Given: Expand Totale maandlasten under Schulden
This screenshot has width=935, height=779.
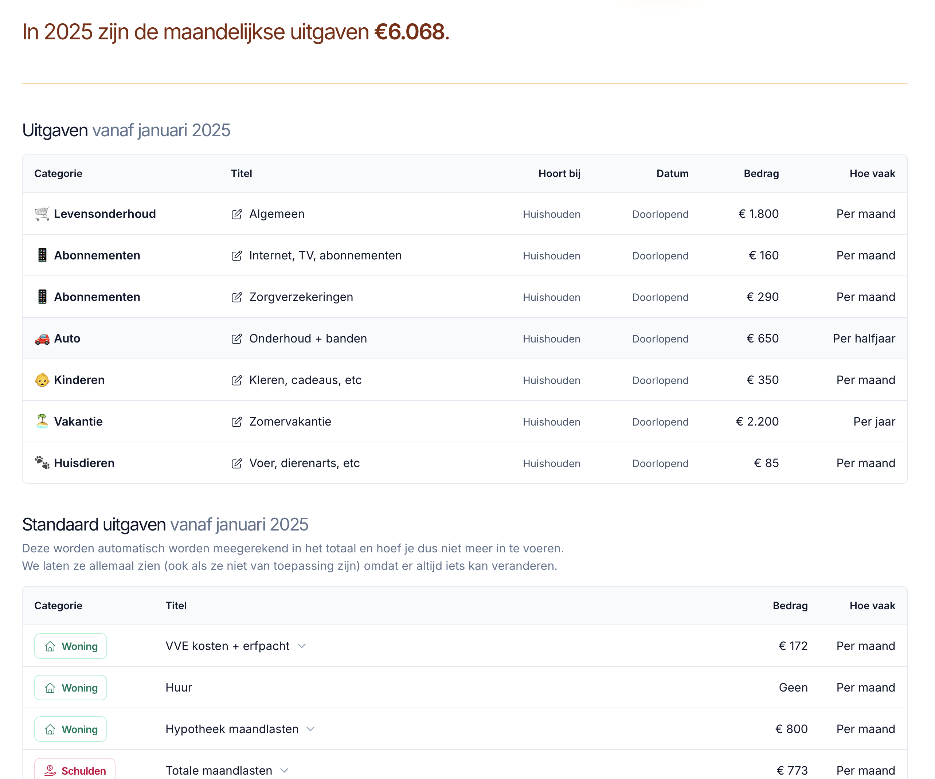Looking at the screenshot, I should tap(284, 770).
